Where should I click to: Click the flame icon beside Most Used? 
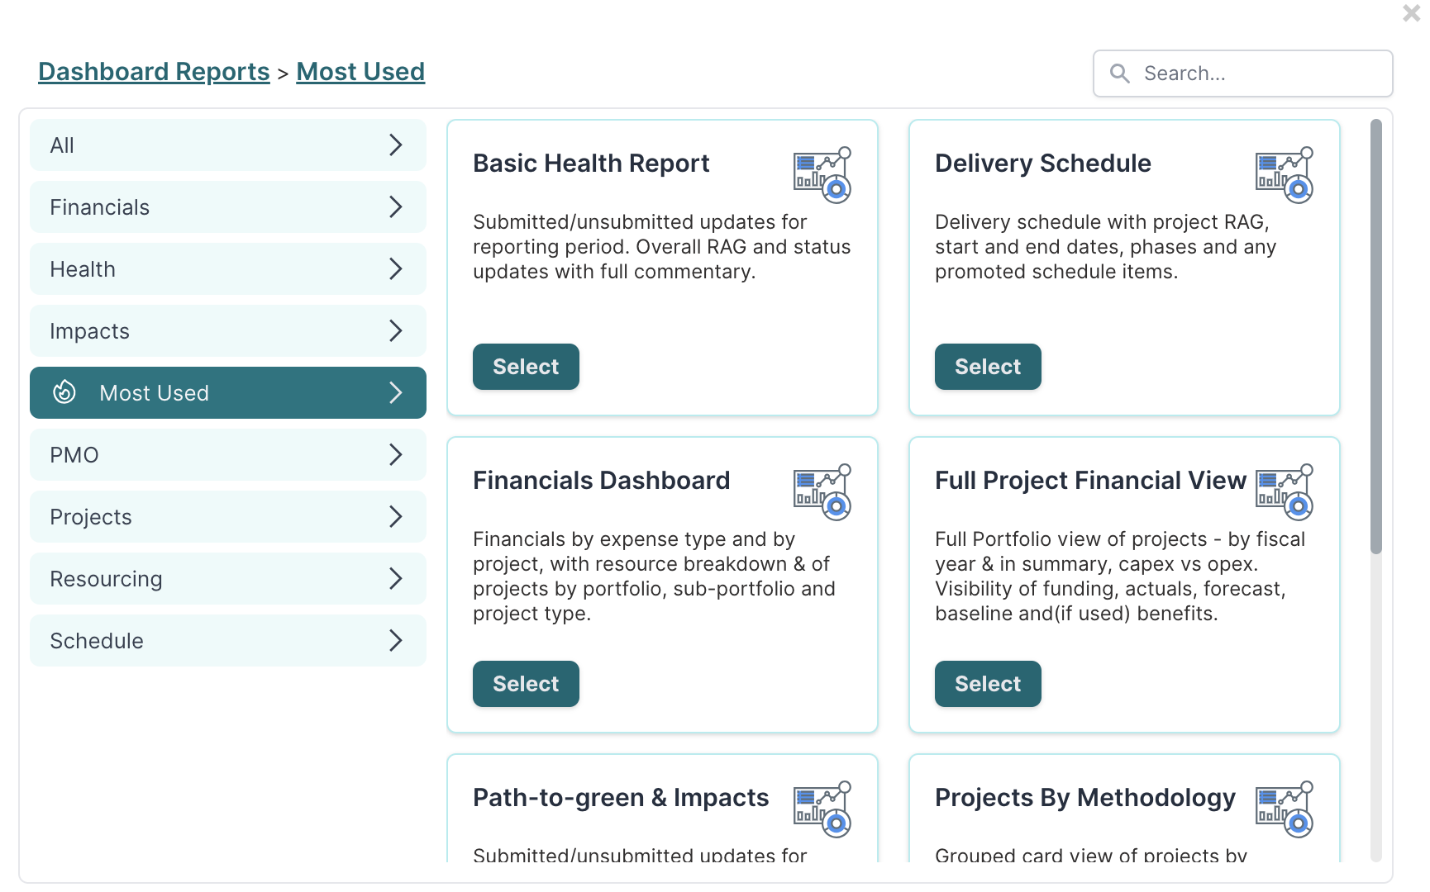click(x=64, y=392)
